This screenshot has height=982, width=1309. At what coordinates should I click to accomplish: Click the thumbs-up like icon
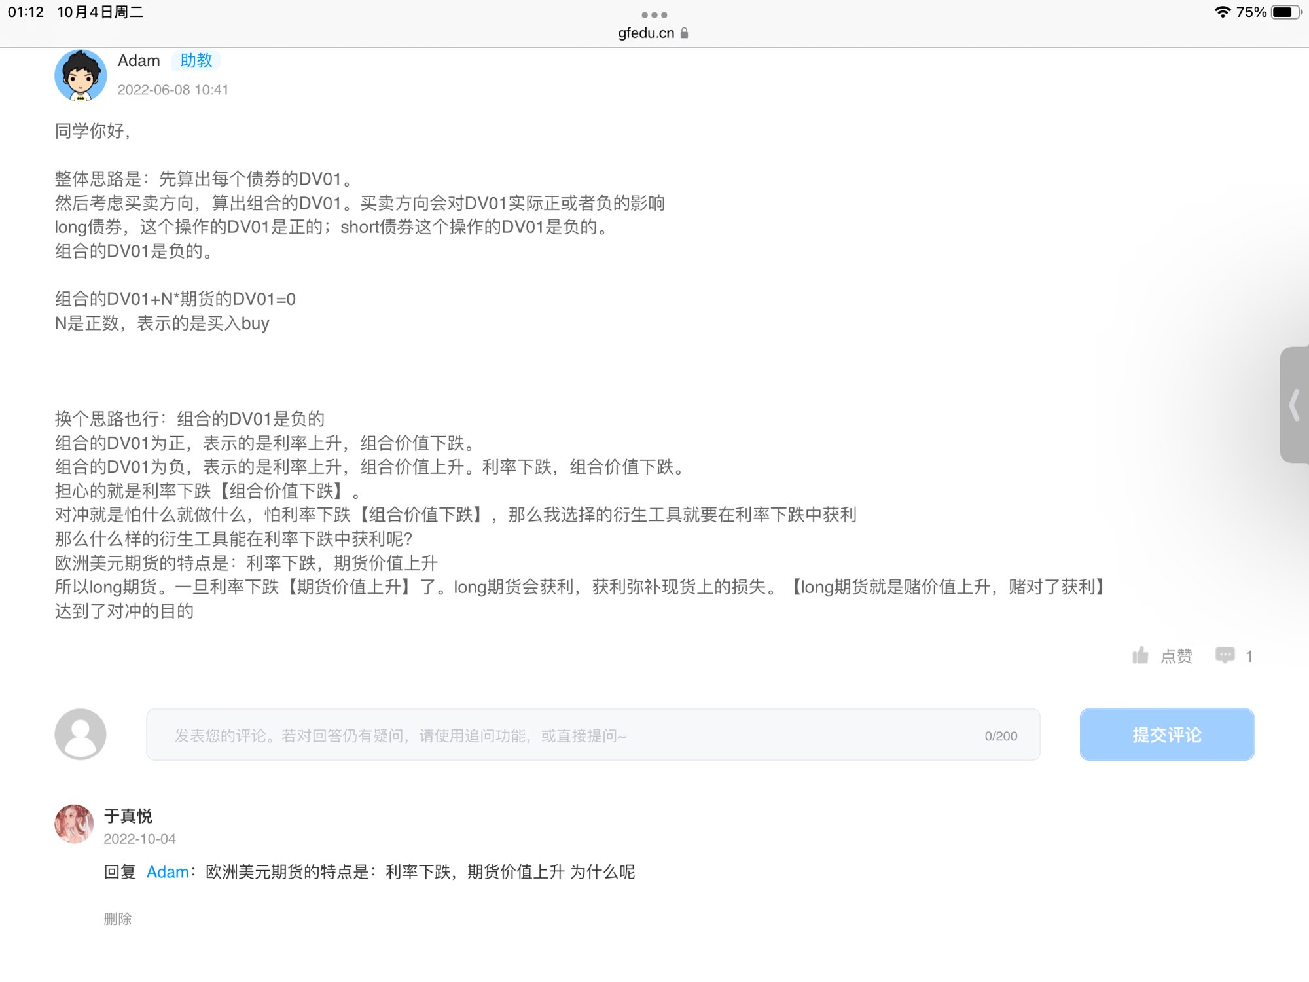pyautogui.click(x=1140, y=655)
